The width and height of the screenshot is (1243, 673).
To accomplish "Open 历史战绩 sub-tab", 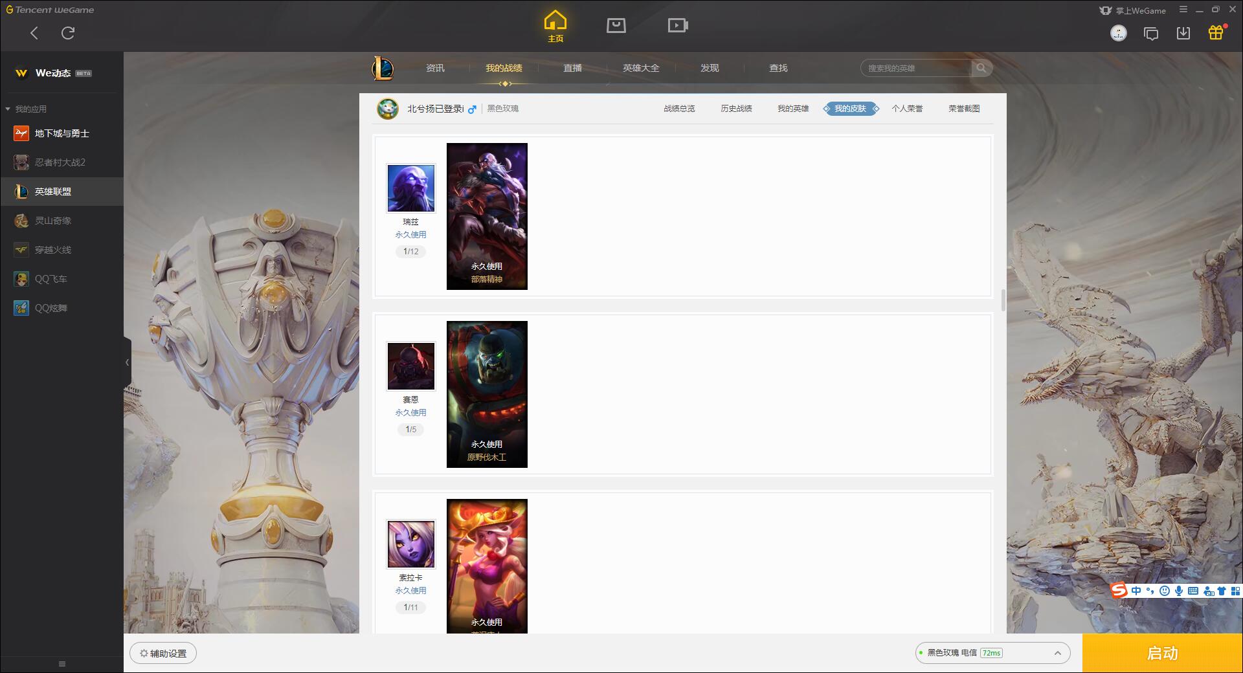I will coord(736,109).
